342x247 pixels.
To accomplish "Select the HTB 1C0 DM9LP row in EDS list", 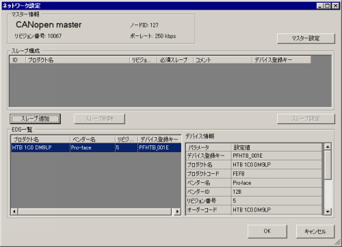I will pyautogui.click(x=96, y=147).
